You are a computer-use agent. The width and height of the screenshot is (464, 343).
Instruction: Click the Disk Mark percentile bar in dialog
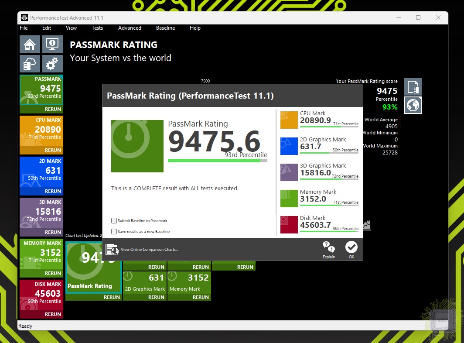(x=329, y=231)
